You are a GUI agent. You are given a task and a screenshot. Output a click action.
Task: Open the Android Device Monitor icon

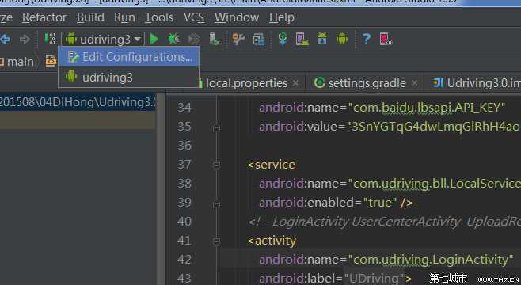[x=342, y=39]
